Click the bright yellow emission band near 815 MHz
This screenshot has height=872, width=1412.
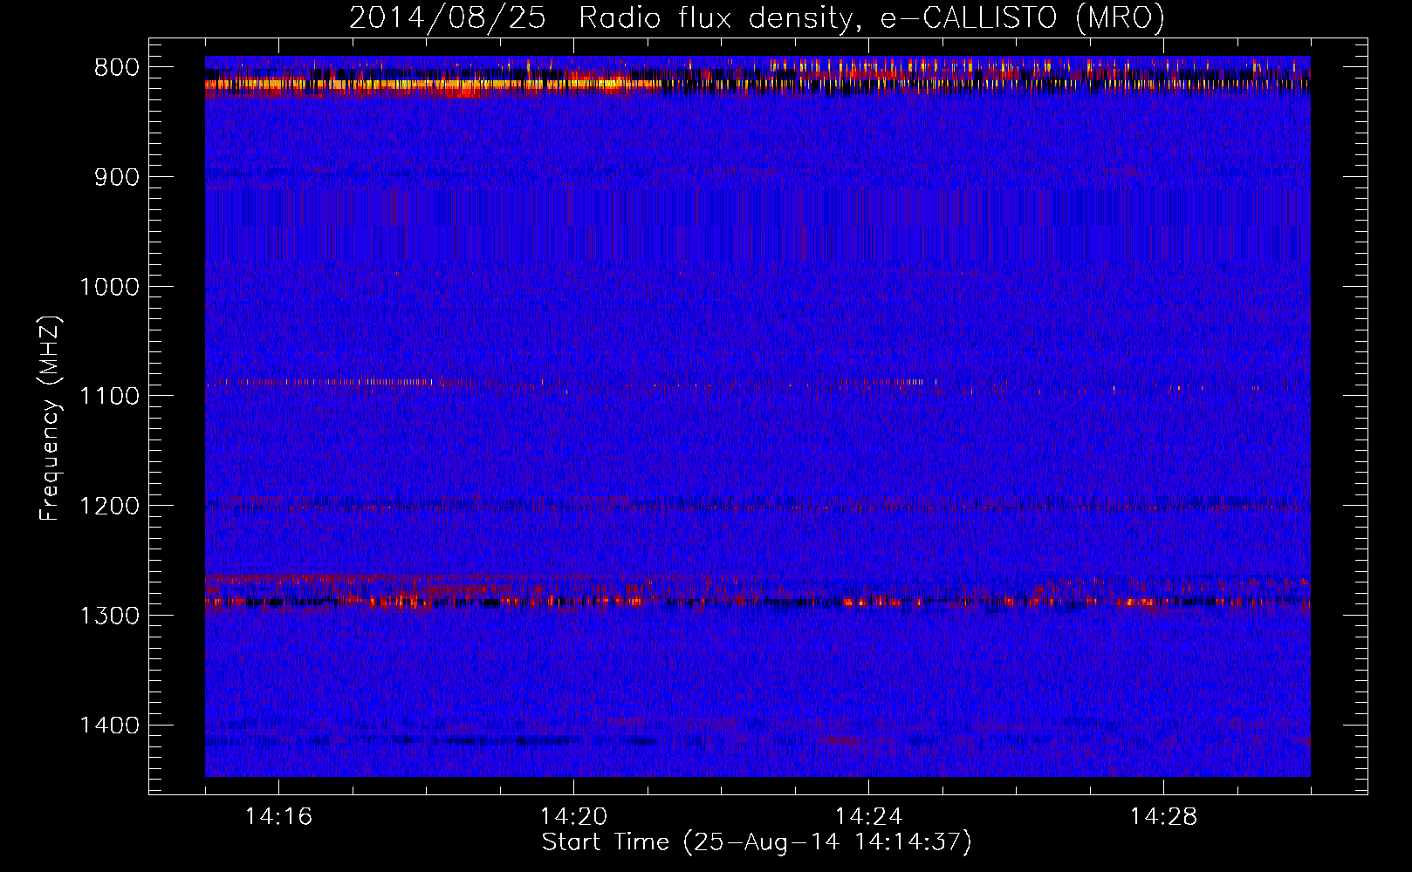(433, 85)
